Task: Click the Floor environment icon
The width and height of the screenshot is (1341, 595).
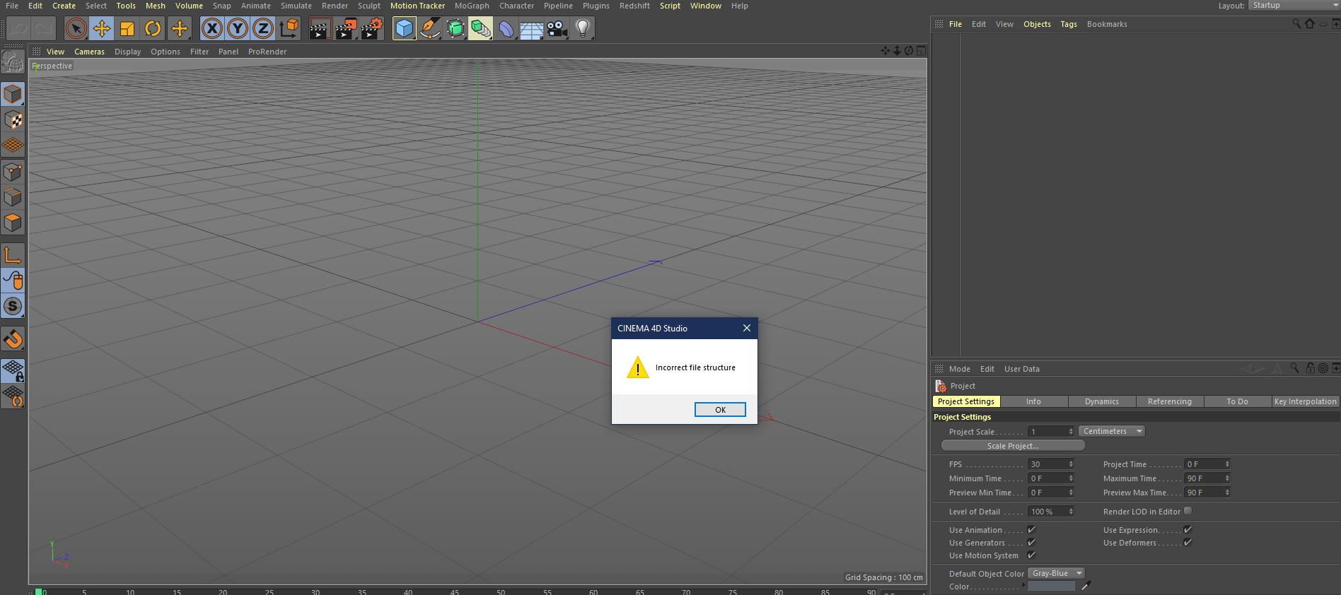Action: click(532, 28)
